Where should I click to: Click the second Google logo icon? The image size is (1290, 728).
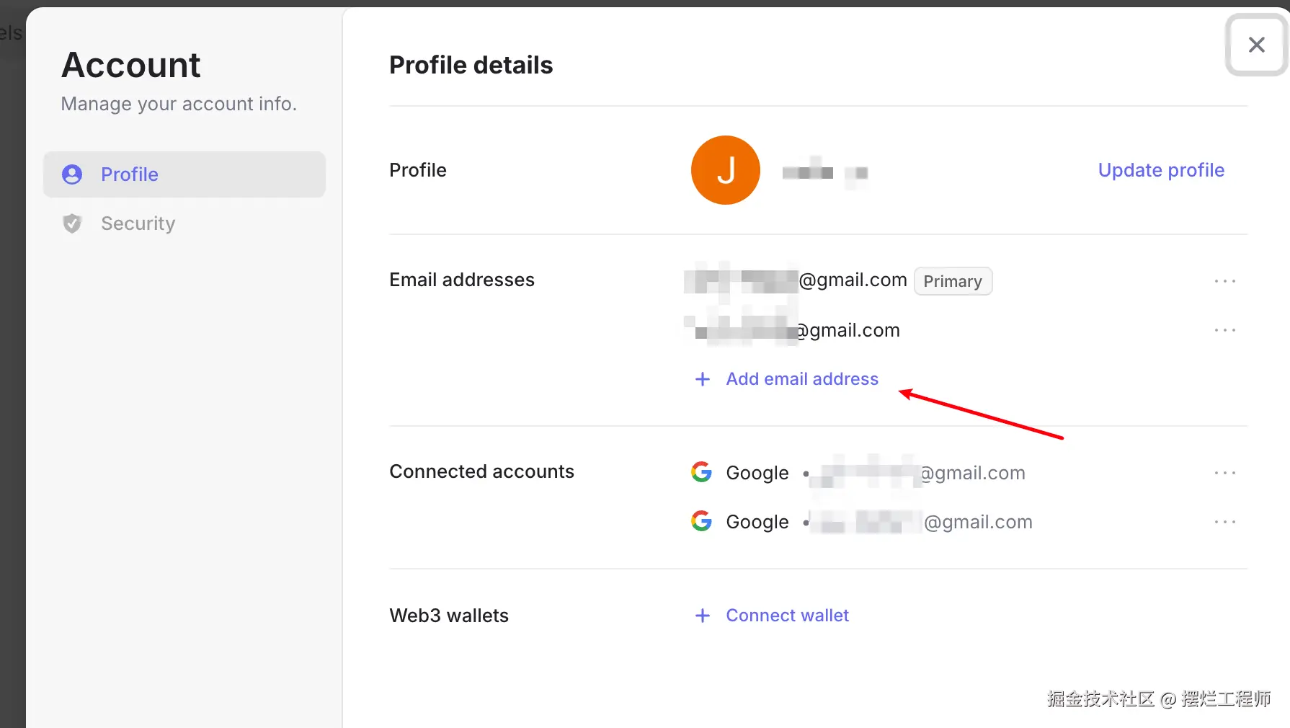pyautogui.click(x=701, y=521)
